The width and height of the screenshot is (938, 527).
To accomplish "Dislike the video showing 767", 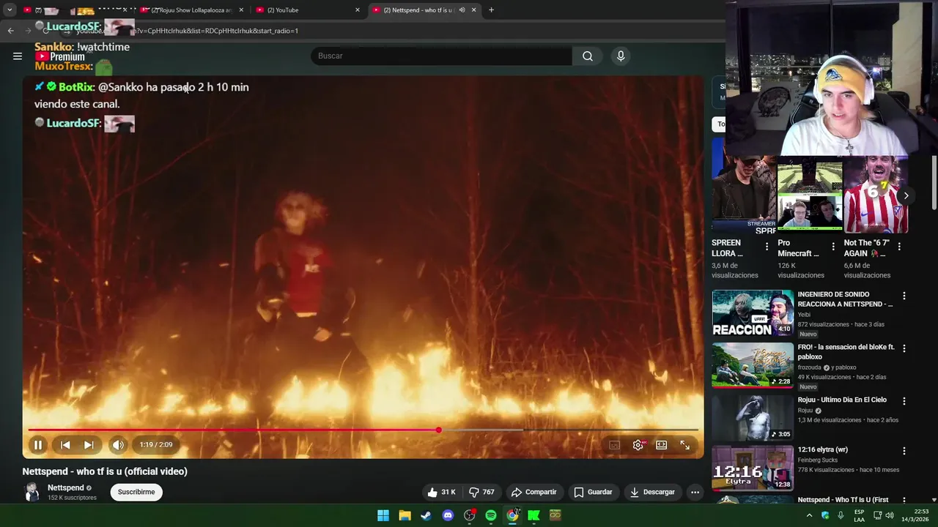I will 481,492.
